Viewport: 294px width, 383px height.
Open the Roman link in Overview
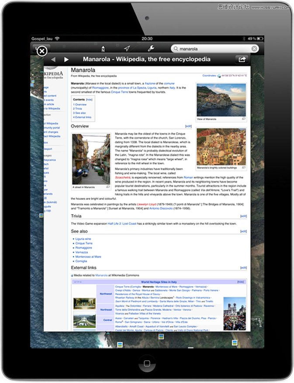point(188,178)
